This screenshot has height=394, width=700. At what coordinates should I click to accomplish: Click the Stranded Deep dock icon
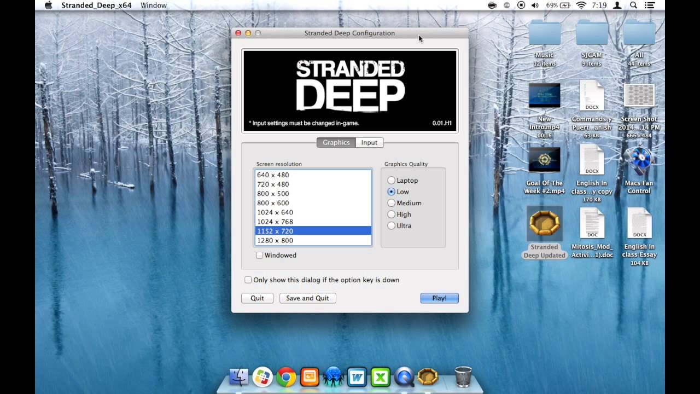(428, 376)
